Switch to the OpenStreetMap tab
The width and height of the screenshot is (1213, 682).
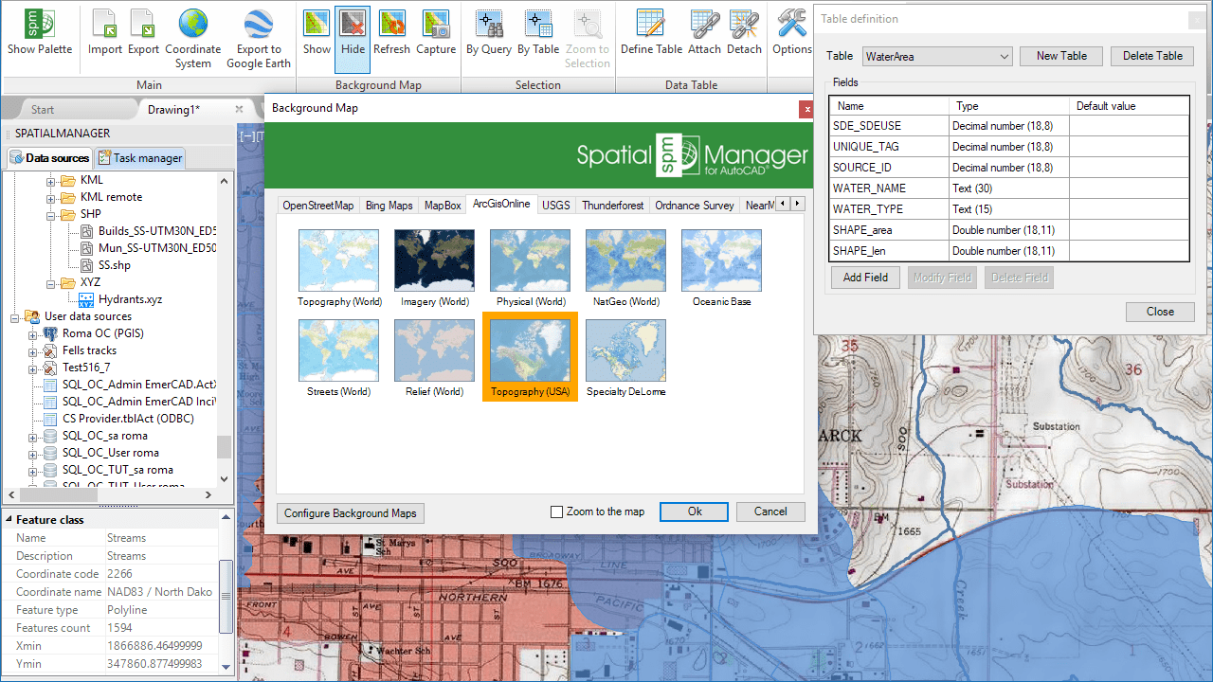click(x=318, y=206)
